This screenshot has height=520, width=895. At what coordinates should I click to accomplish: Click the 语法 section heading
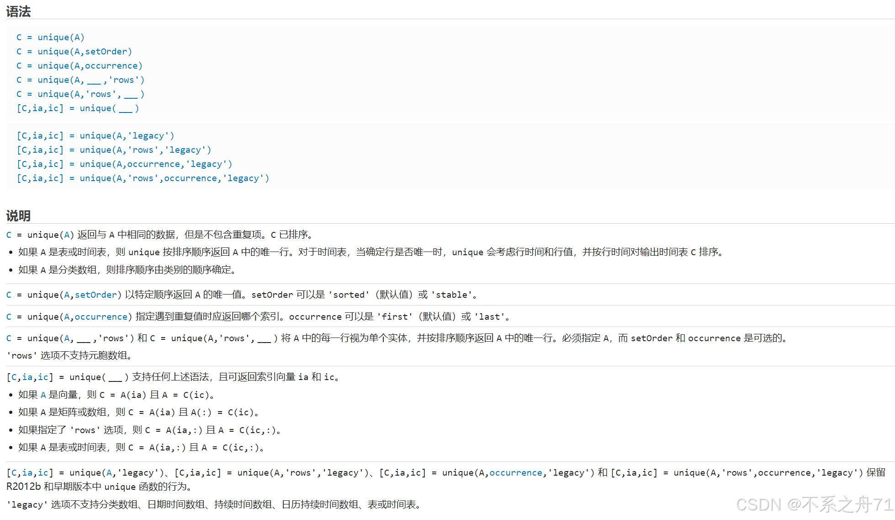point(18,11)
